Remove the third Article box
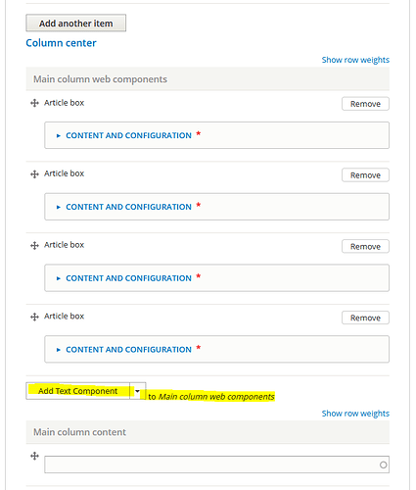Screen dimensions: 416x490 [x=365, y=246]
